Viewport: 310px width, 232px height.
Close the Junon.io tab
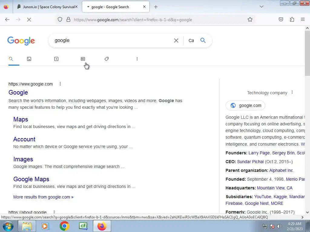click(76, 7)
